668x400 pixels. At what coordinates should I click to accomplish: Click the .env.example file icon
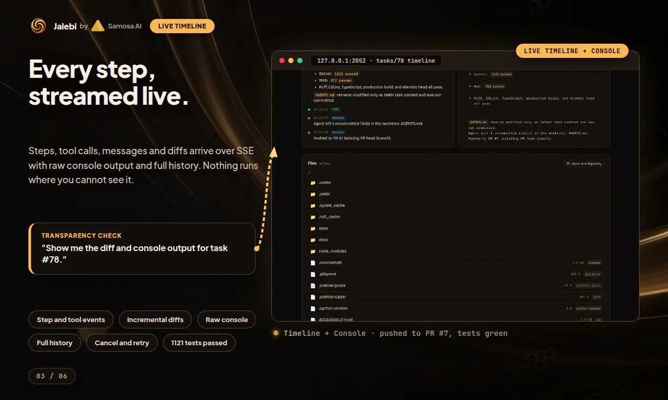(x=313, y=263)
